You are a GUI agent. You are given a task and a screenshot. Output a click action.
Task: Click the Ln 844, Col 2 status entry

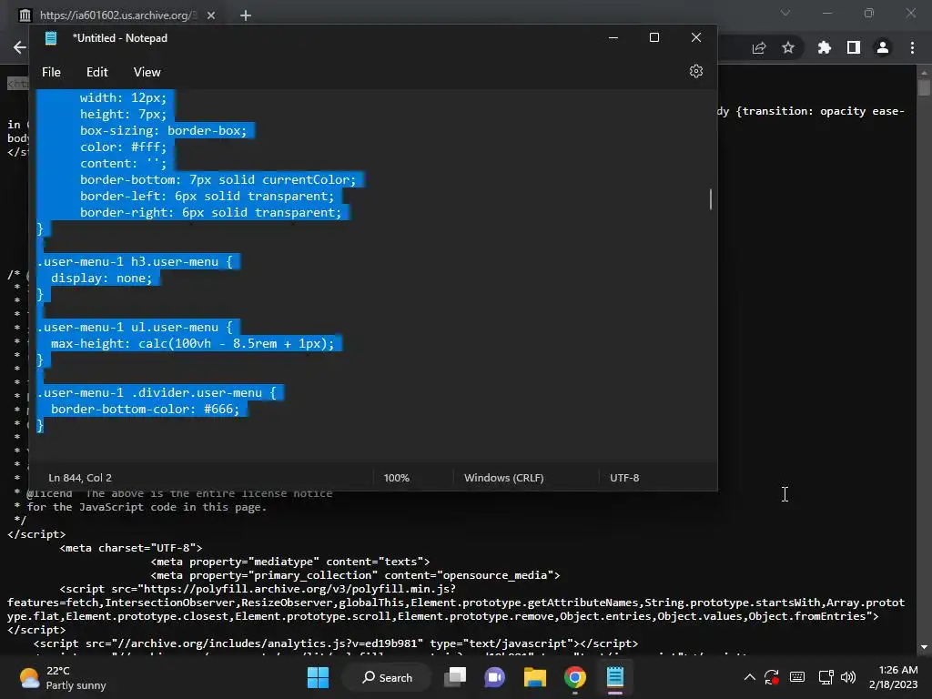(80, 478)
